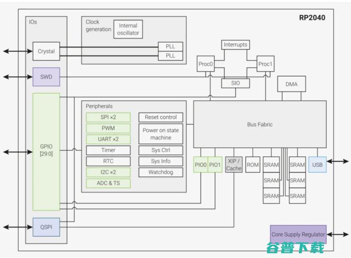Click the PIO1 block
Screen dimensions: 351x258
click(215, 164)
